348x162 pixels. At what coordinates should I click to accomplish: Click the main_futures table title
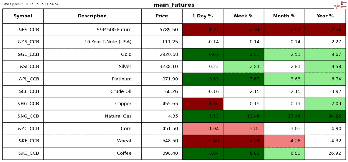174,5
